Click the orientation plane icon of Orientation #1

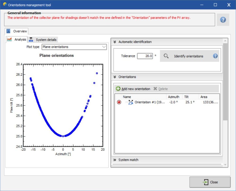tap(131, 102)
